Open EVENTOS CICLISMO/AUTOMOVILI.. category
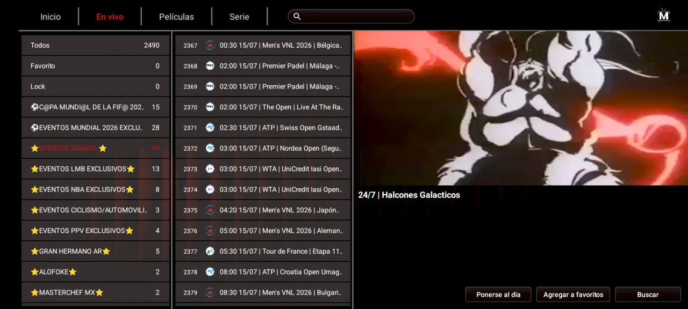 [x=95, y=210]
